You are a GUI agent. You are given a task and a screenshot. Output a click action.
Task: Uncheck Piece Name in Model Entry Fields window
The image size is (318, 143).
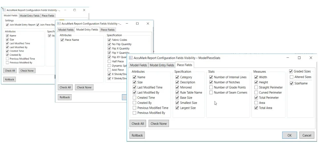point(62,40)
